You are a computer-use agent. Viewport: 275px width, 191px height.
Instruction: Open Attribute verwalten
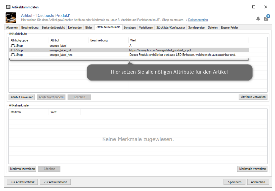click(x=253, y=97)
